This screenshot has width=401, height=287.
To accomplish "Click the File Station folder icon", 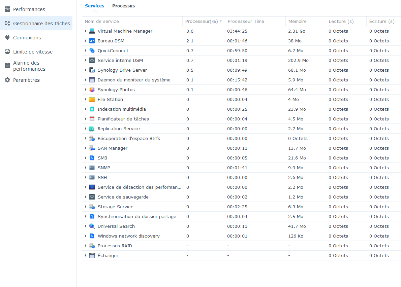I will 92,99.
